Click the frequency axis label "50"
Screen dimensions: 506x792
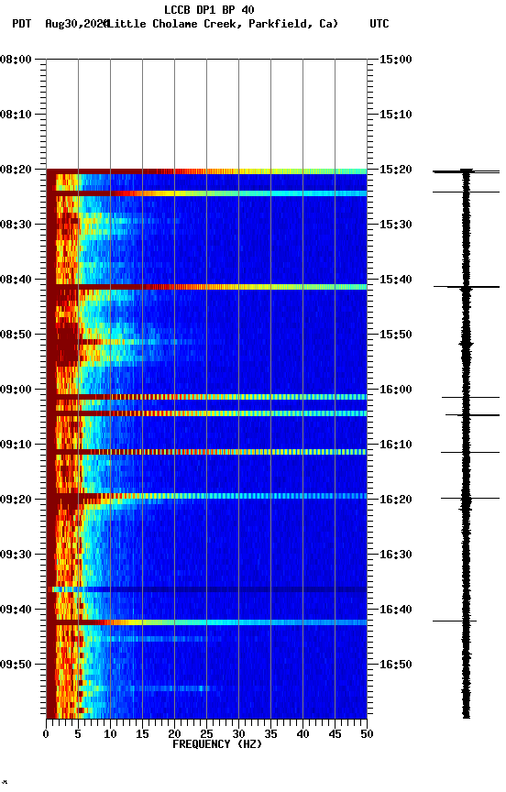367,734
